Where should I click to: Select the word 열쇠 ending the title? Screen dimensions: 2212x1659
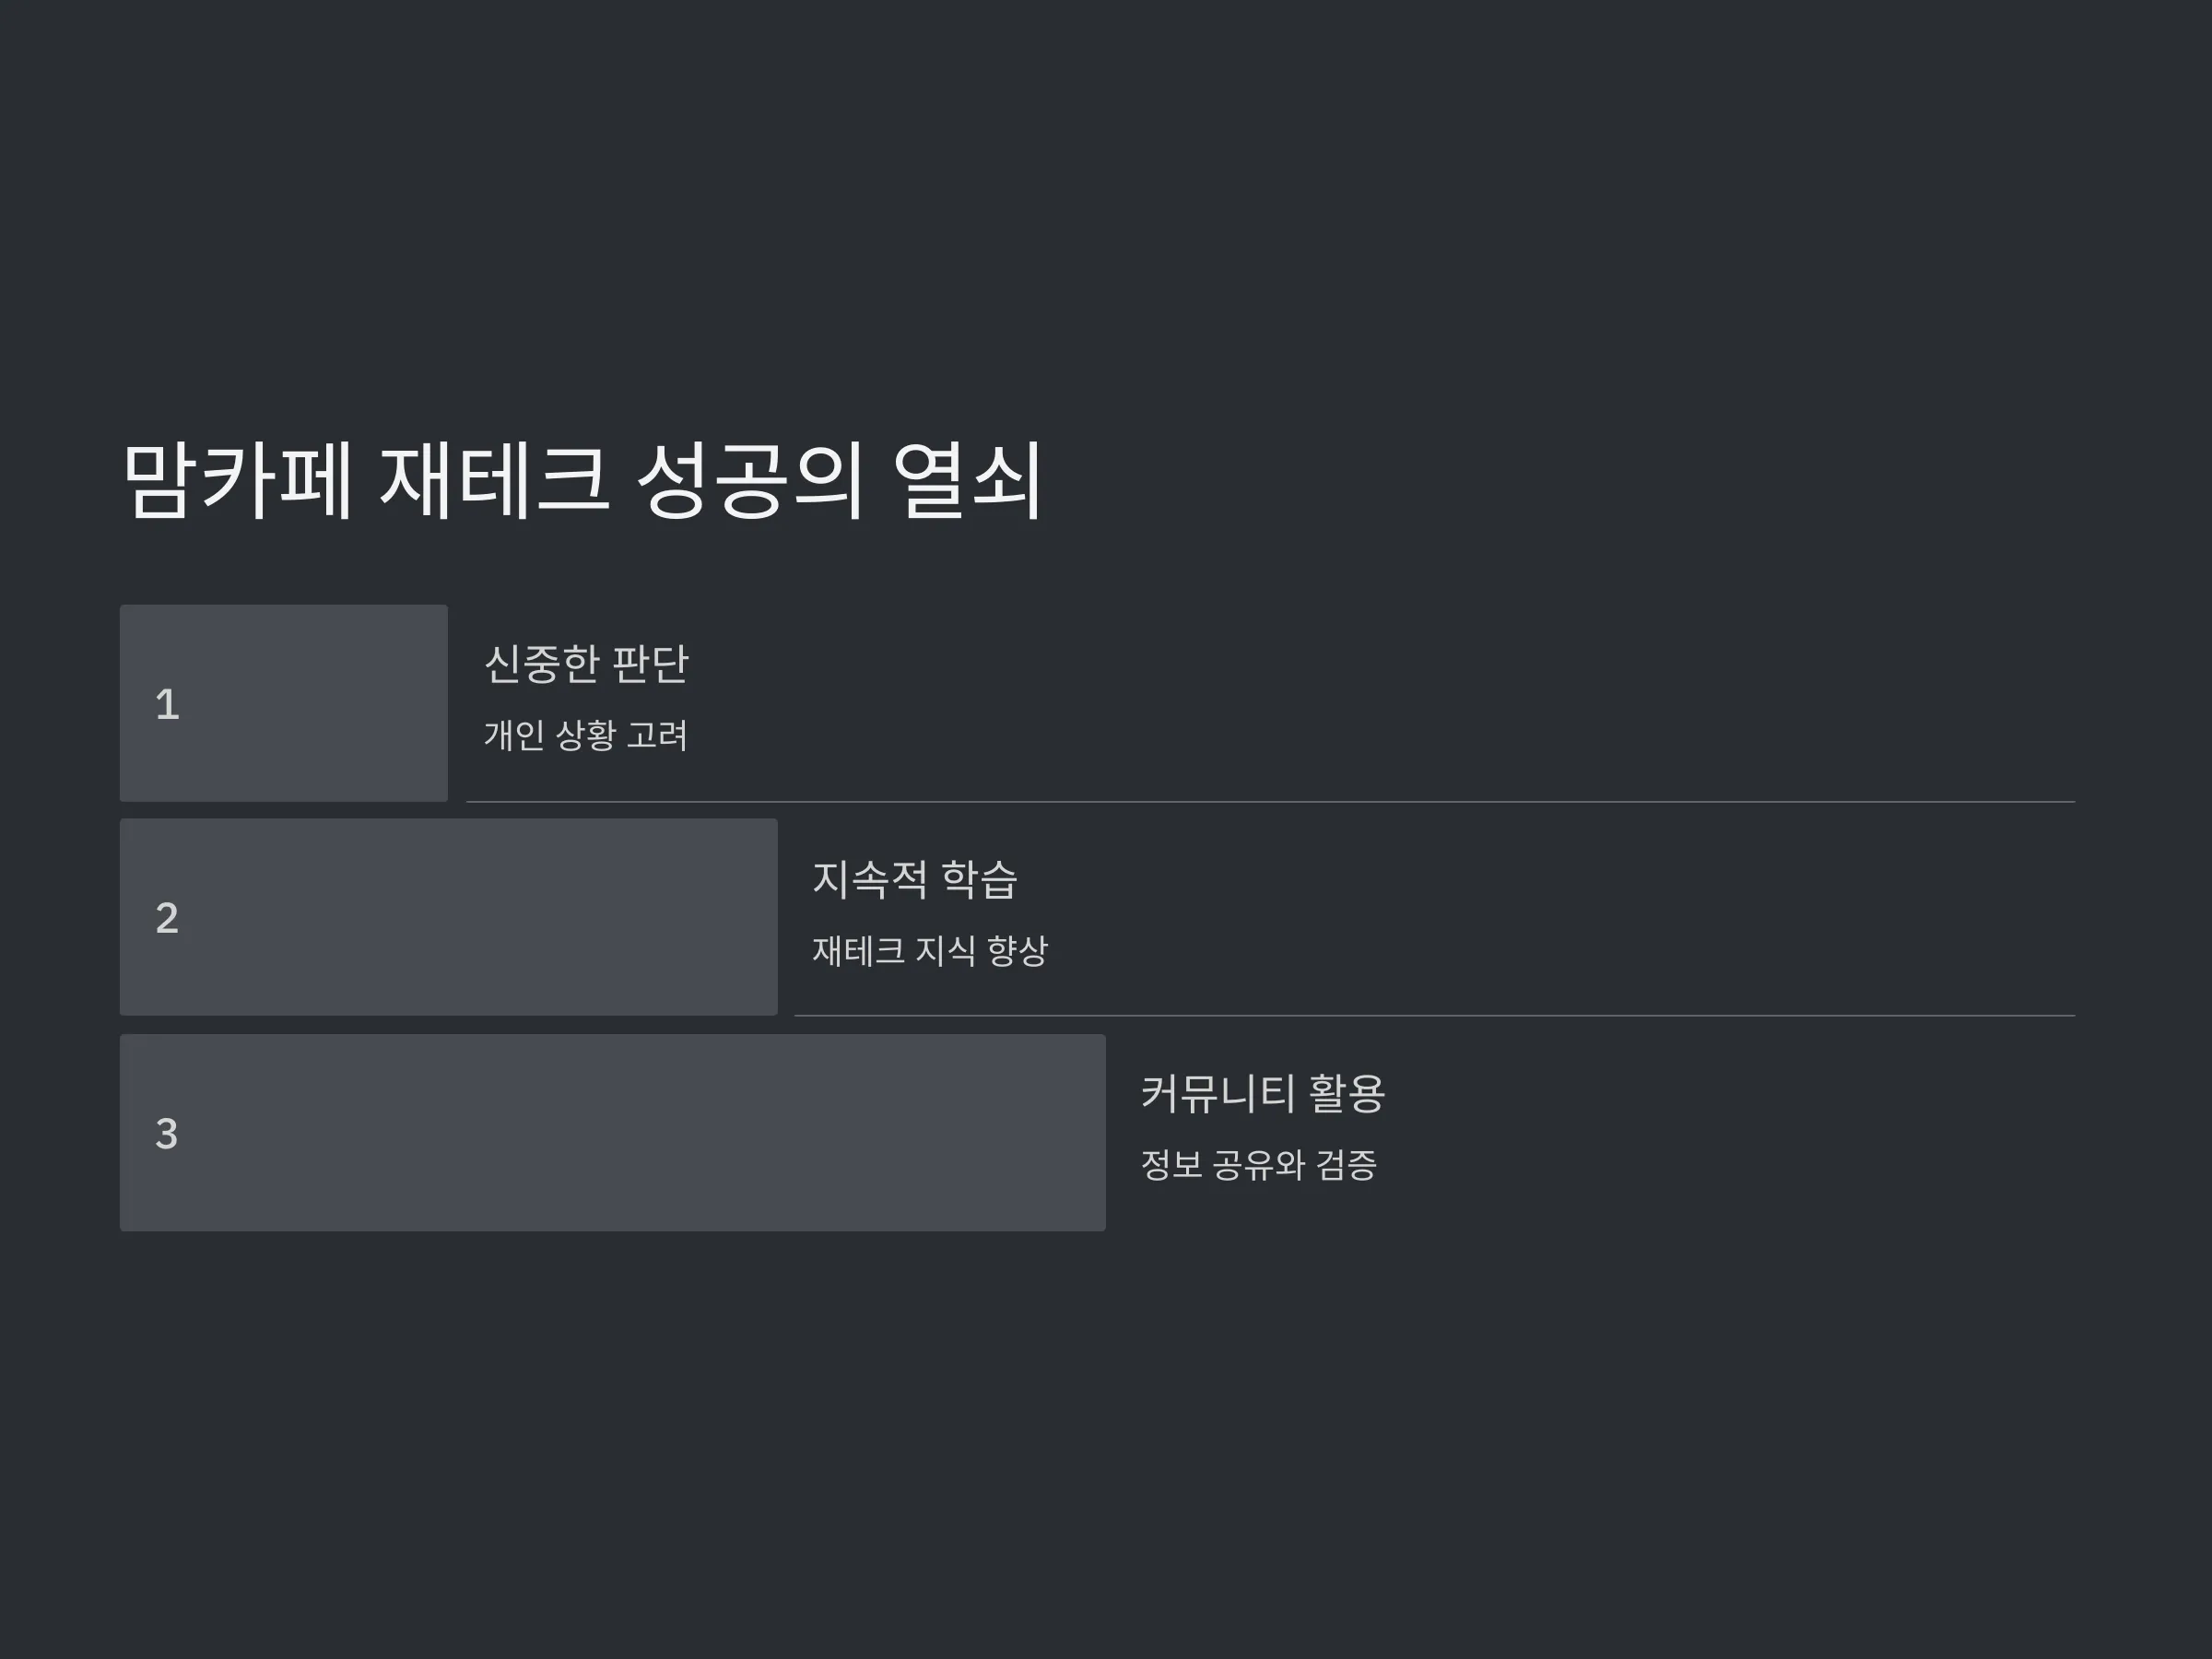click(968, 480)
